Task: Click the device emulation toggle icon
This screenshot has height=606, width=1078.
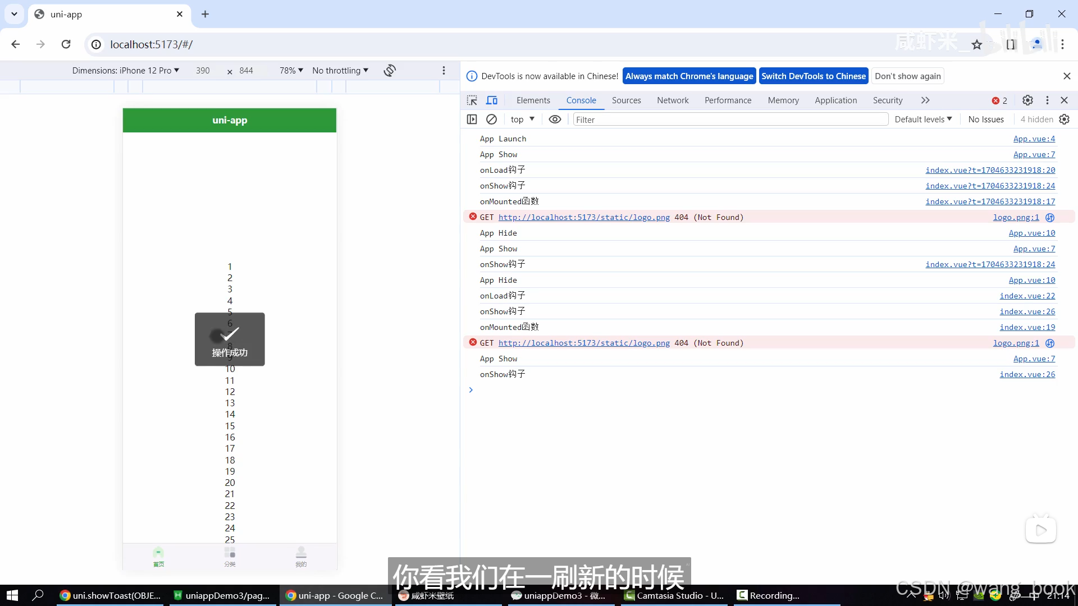Action: point(492,100)
